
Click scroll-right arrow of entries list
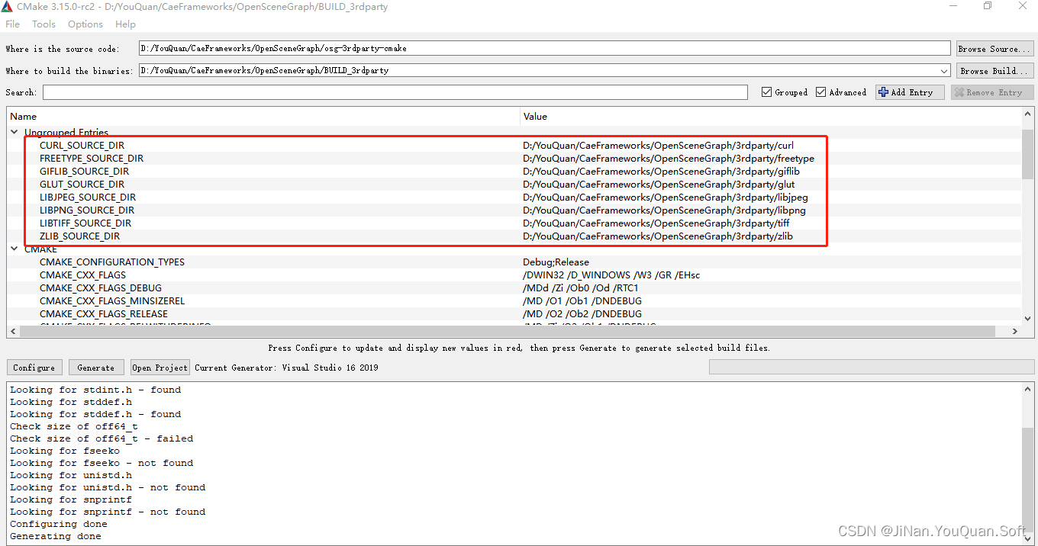pos(1015,331)
